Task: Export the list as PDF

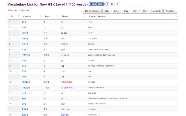Action: [135, 11]
